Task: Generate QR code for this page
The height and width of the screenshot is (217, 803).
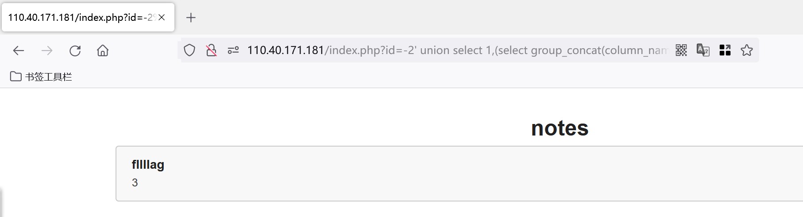Action: [x=681, y=50]
